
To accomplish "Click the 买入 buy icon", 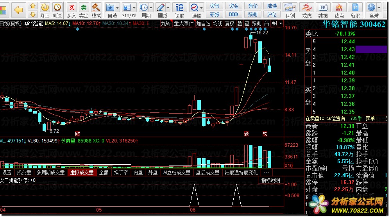I will pyautogui.click(x=72, y=11).
